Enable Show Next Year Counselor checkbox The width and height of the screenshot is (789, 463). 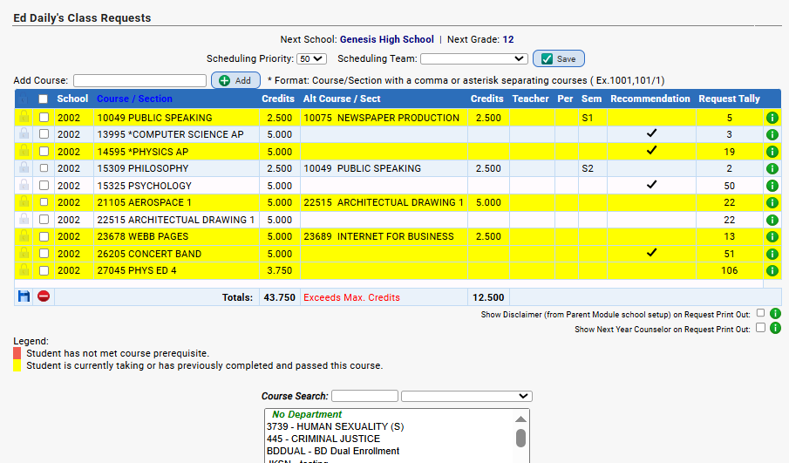click(760, 328)
